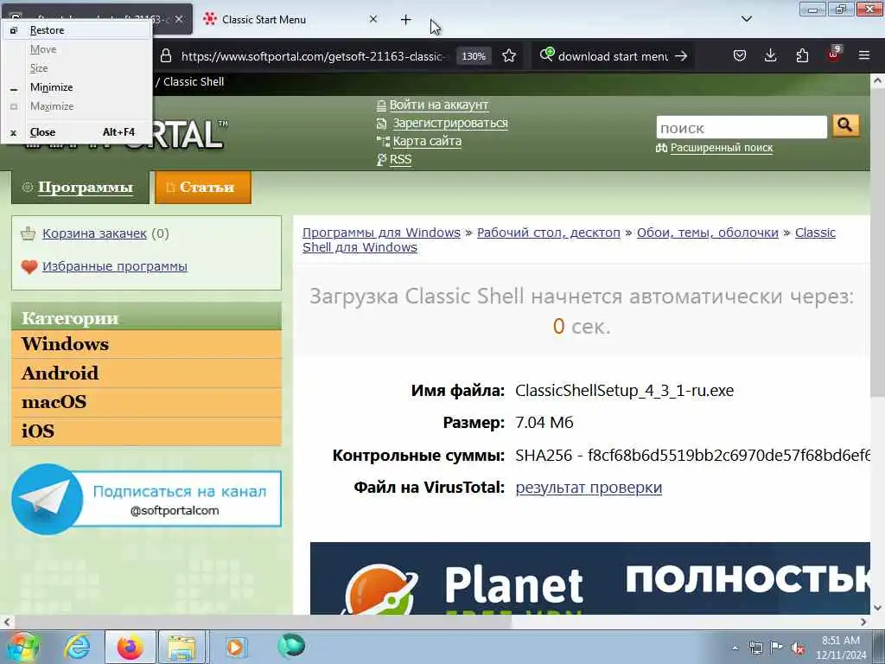
Task: Select the iOS category
Action: [146, 432]
